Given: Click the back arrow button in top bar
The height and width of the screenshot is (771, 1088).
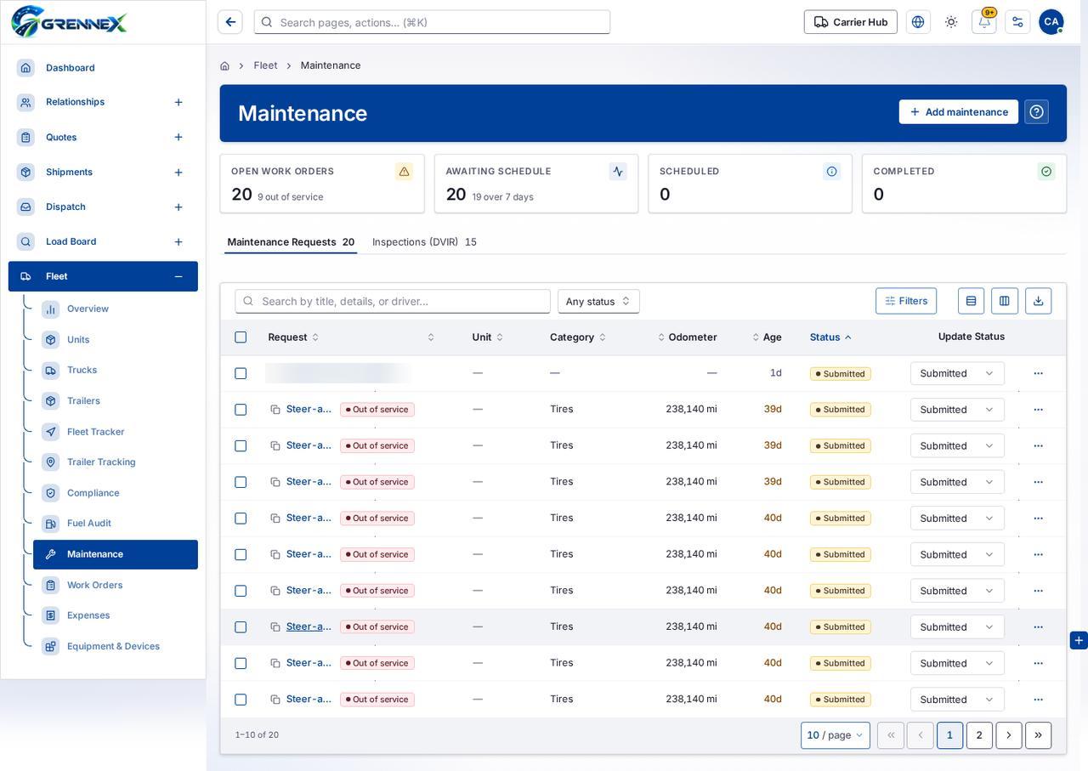Looking at the screenshot, I should coord(230,22).
